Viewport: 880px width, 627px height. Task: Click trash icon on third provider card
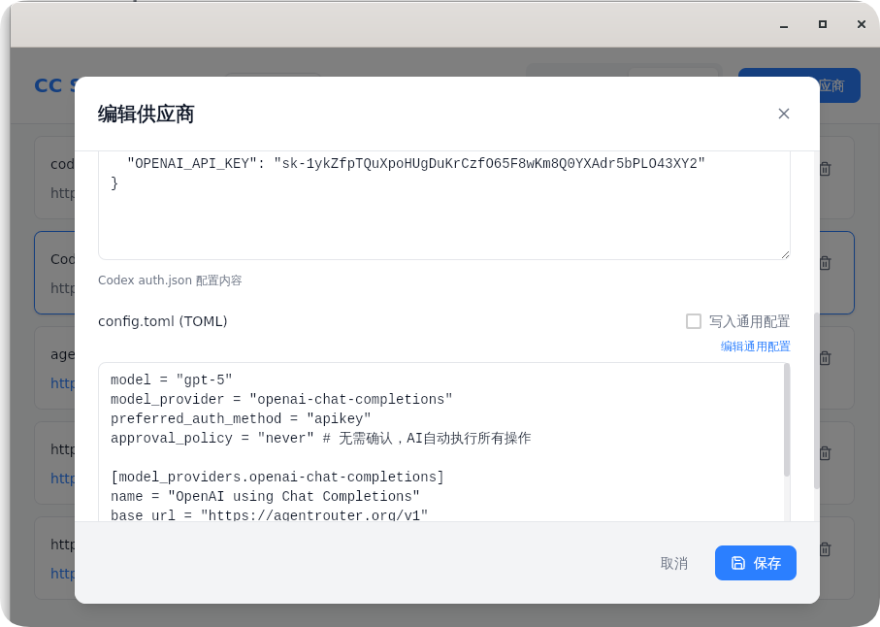(x=825, y=358)
